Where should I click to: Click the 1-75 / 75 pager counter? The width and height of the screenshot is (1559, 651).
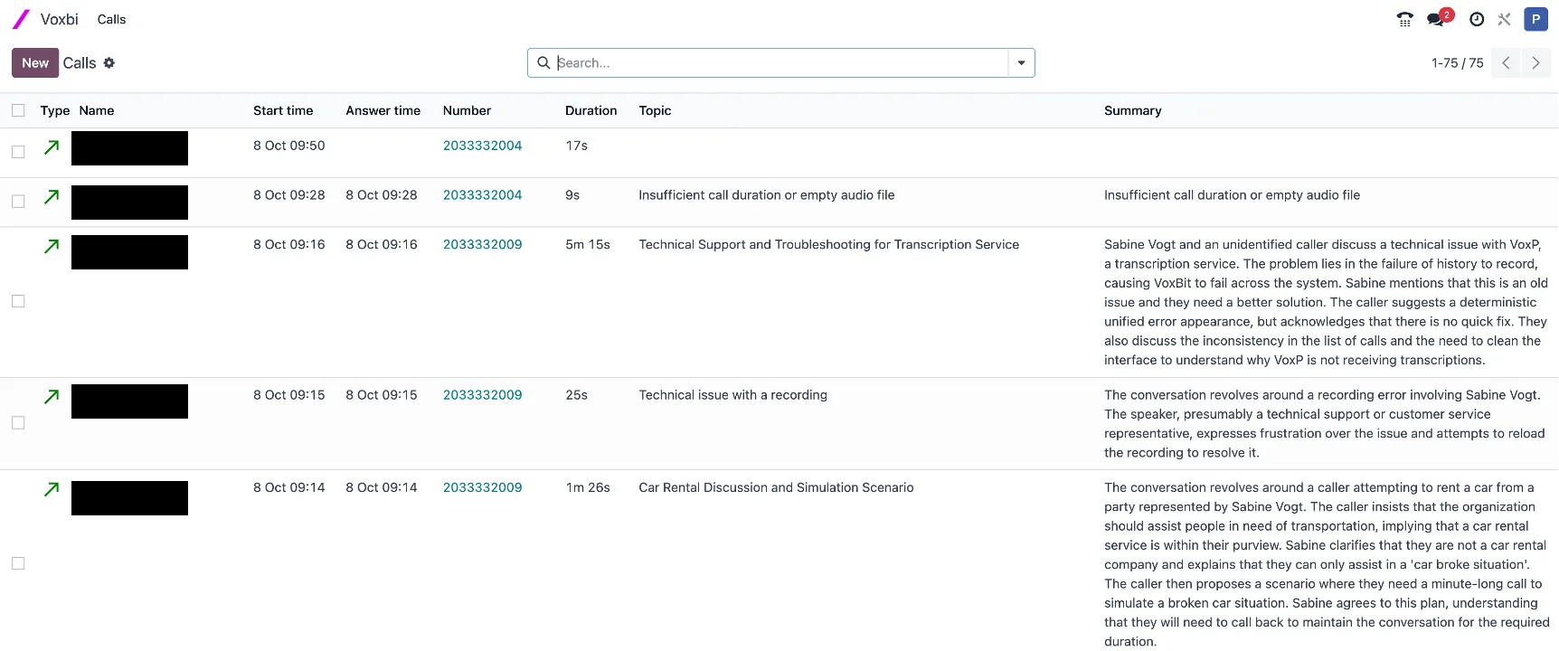coord(1457,63)
